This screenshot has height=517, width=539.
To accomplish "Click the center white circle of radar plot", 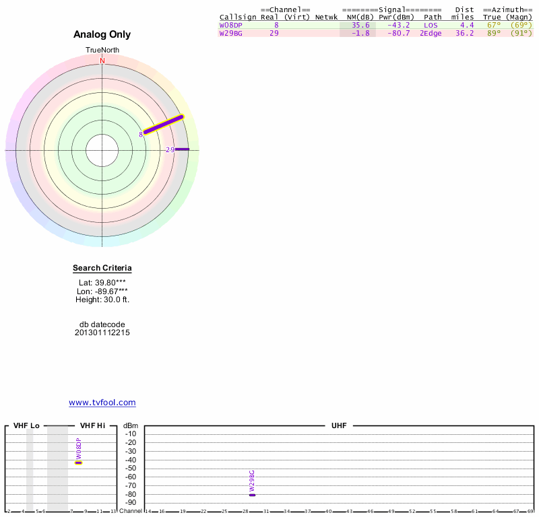I will click(102, 149).
